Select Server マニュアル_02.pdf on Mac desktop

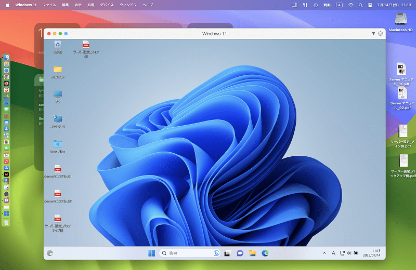click(x=402, y=98)
